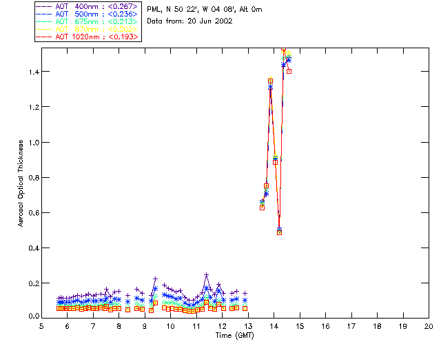Click the x-axis label 20

point(429,326)
